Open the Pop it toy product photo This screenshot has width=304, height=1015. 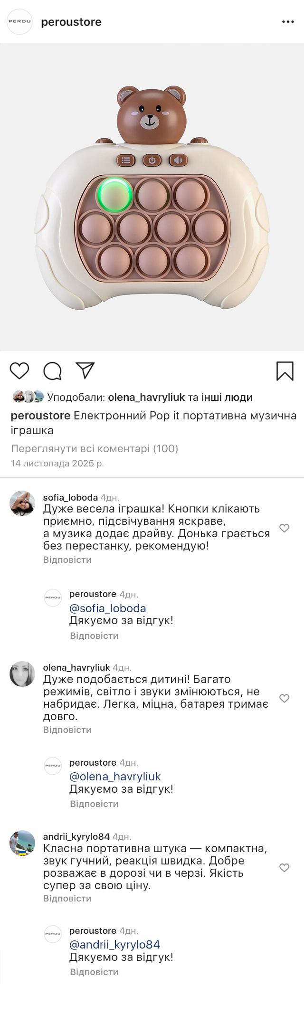[152, 197]
